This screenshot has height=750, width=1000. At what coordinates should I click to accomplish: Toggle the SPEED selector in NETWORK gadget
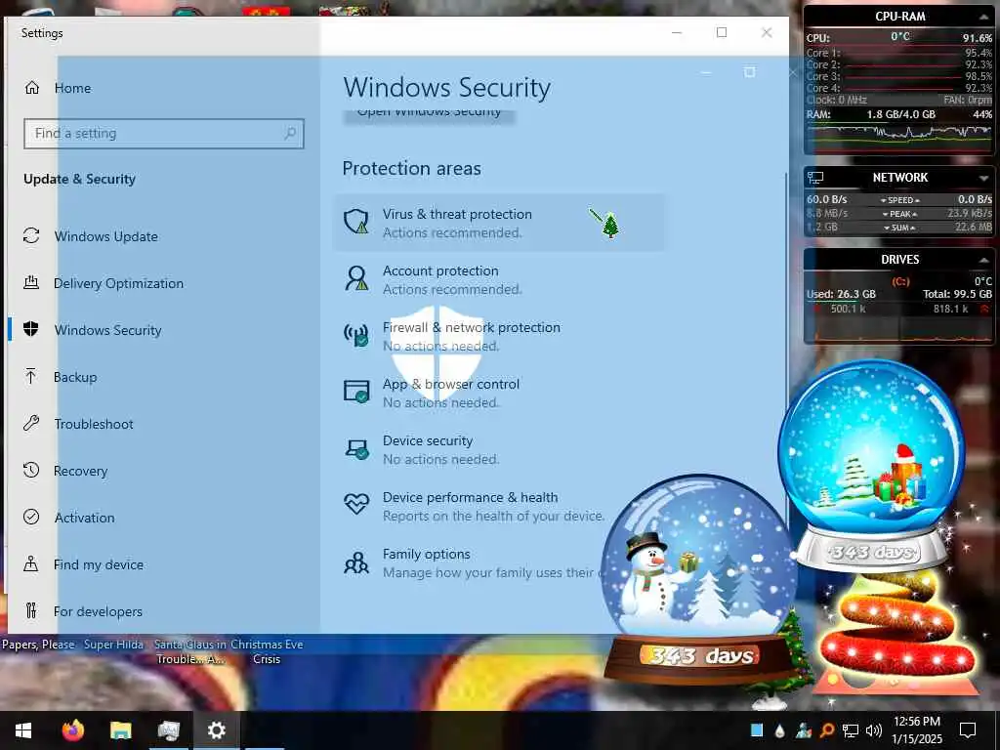click(x=899, y=200)
